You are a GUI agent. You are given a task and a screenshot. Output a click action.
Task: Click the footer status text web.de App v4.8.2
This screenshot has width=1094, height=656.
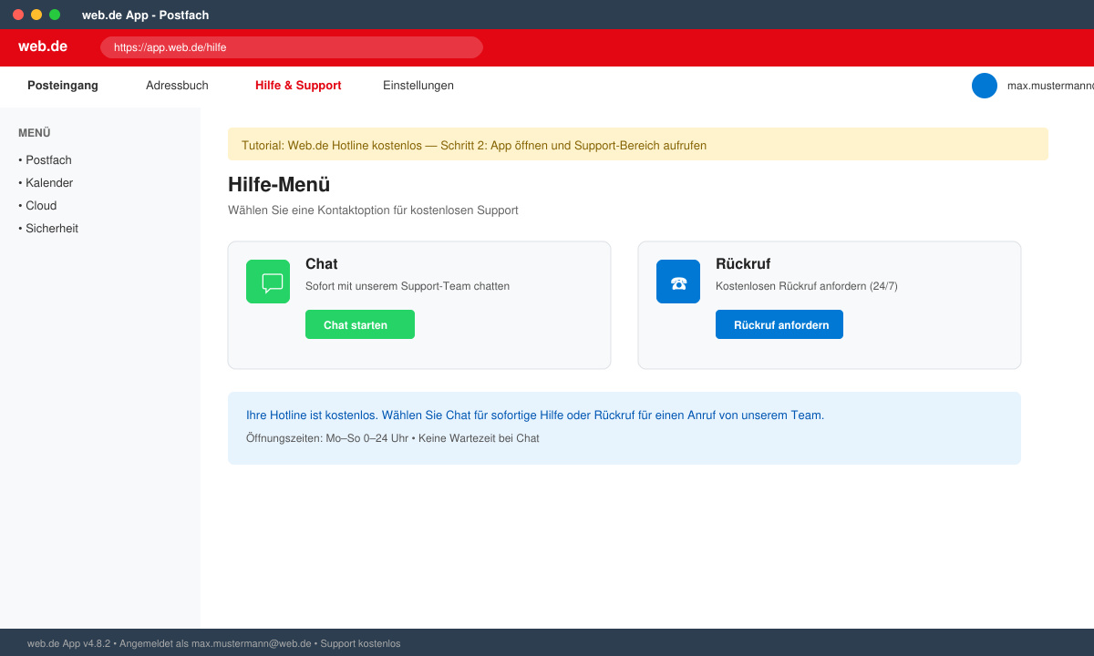[x=214, y=643]
